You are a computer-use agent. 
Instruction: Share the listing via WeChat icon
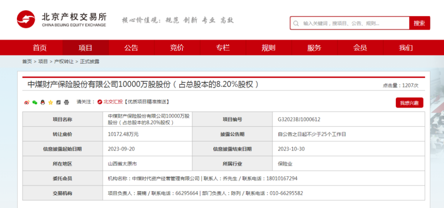pos(35,102)
